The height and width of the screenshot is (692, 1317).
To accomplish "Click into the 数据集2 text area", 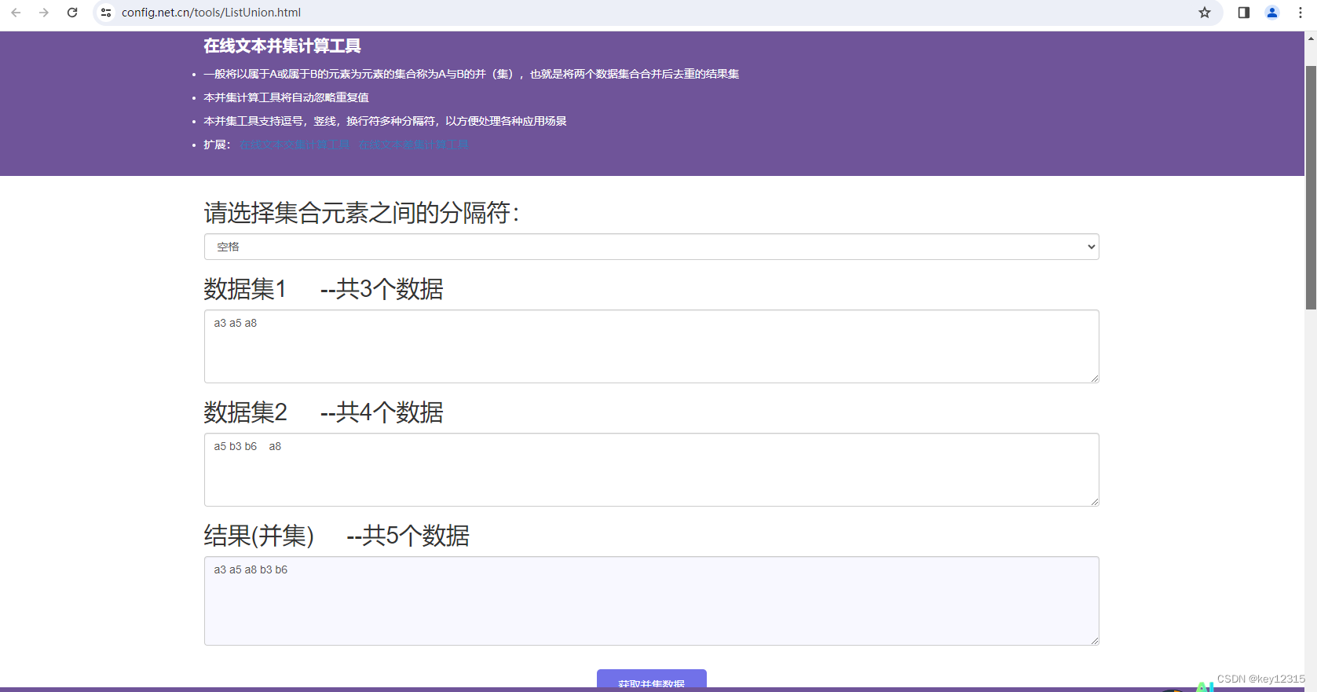I will [x=651, y=470].
